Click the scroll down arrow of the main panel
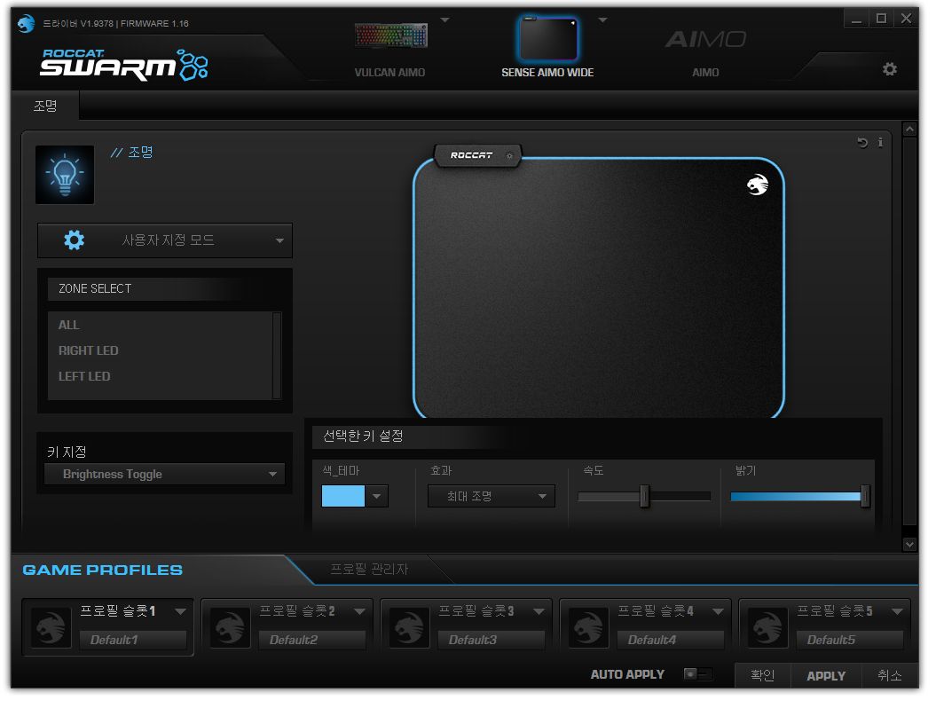Image resolution: width=936 pixels, height=708 pixels. (x=909, y=544)
